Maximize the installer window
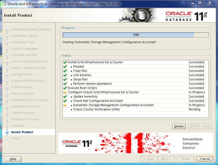 200,3
